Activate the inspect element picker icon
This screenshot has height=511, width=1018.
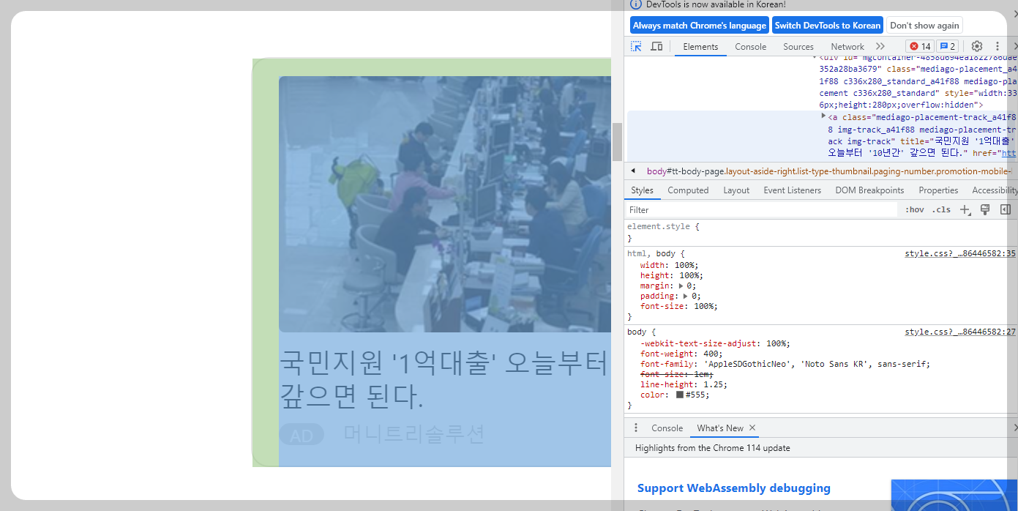(636, 46)
